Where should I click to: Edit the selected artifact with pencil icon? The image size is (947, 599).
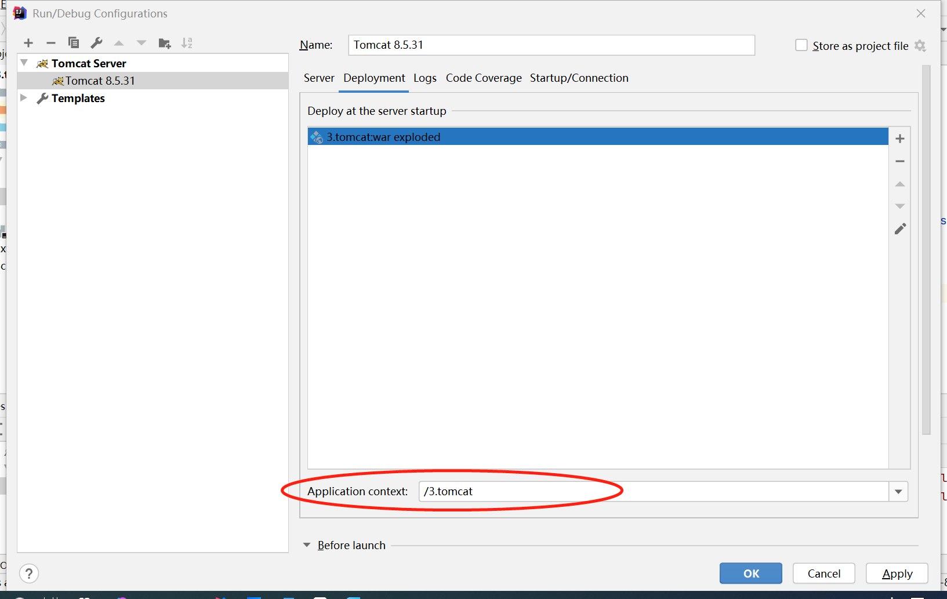click(900, 229)
